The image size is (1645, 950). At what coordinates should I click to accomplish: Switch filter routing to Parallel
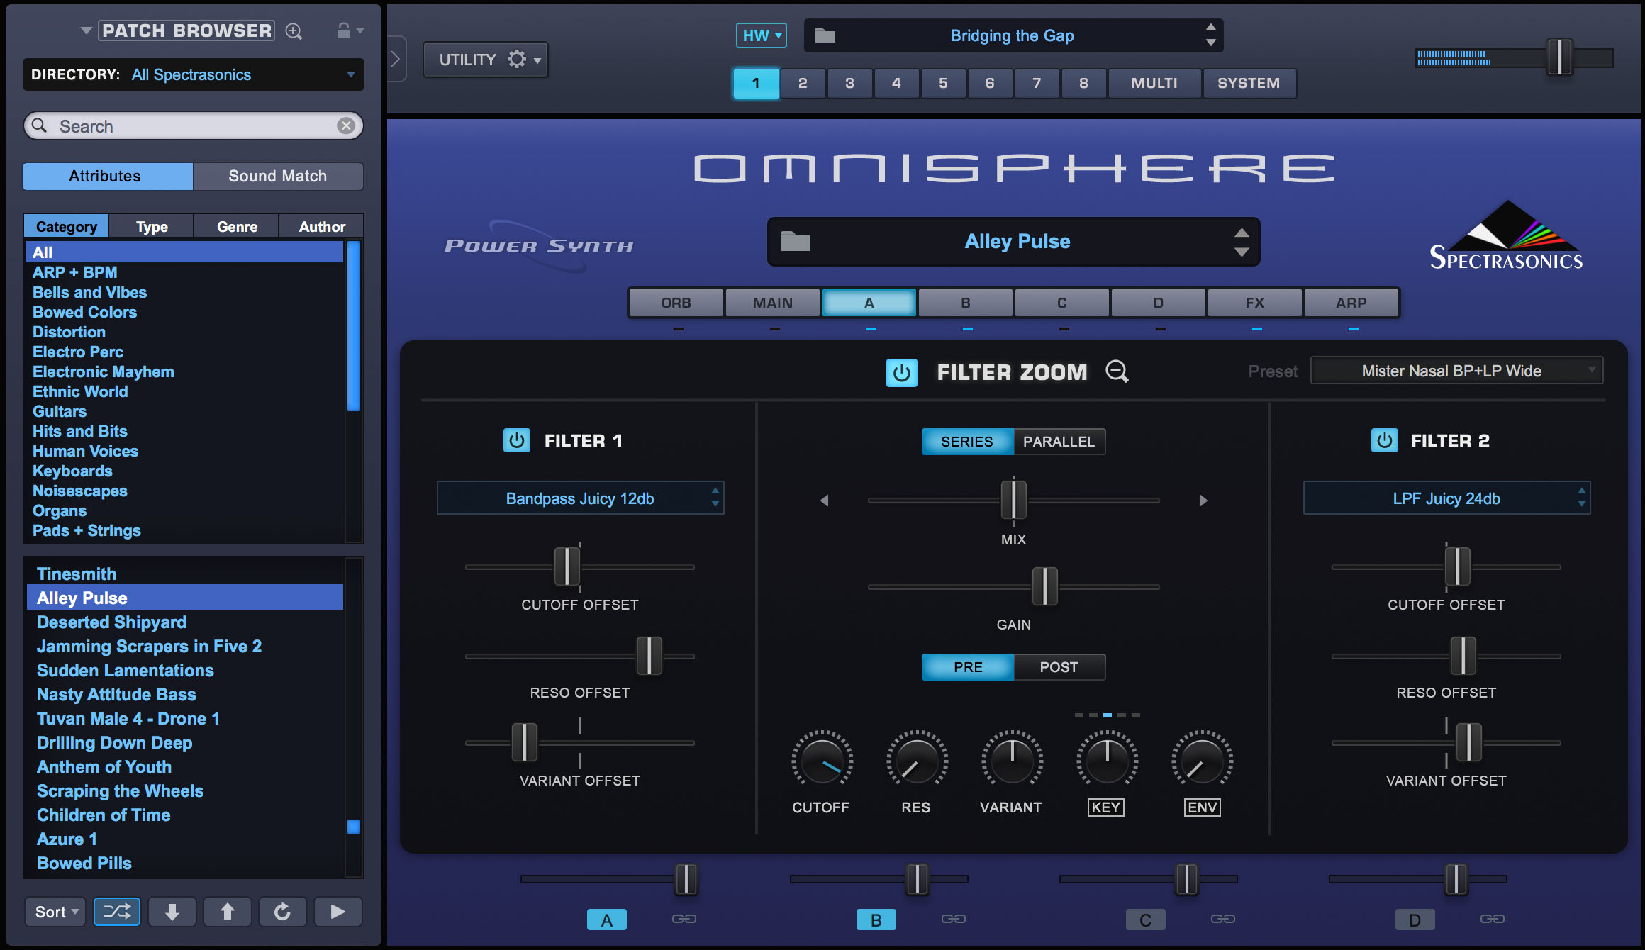coord(1059,442)
